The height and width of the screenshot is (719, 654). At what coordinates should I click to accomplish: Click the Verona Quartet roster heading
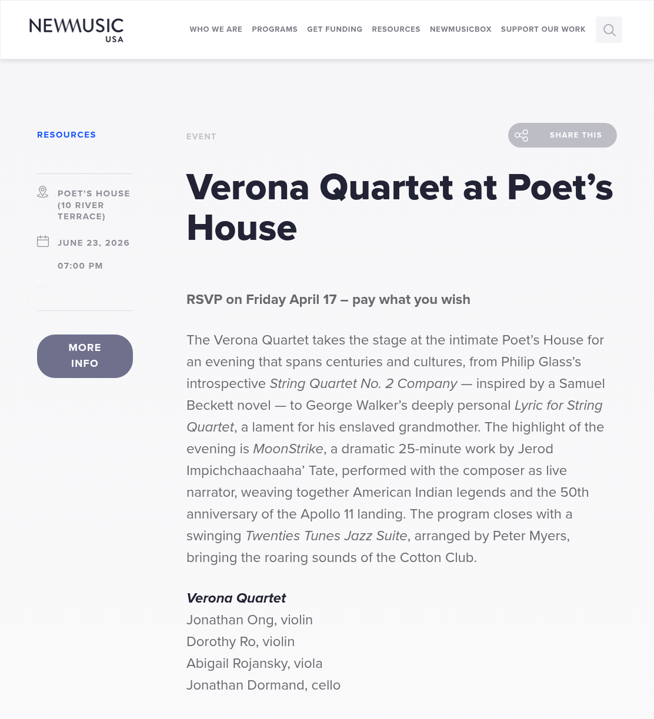point(236,598)
